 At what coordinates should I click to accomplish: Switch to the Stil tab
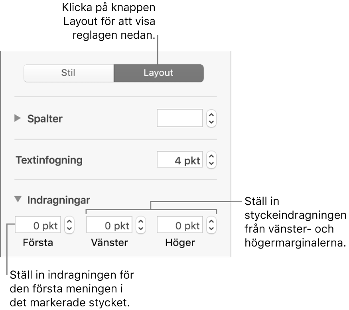pyautogui.click(x=69, y=73)
